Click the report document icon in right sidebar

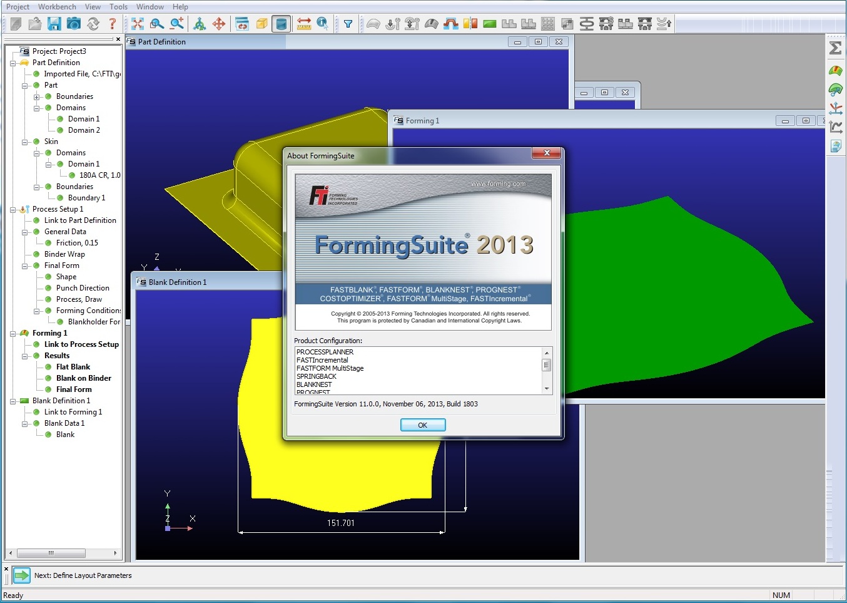[x=836, y=146]
